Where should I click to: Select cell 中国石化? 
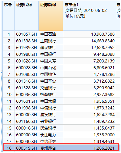(51, 68)
